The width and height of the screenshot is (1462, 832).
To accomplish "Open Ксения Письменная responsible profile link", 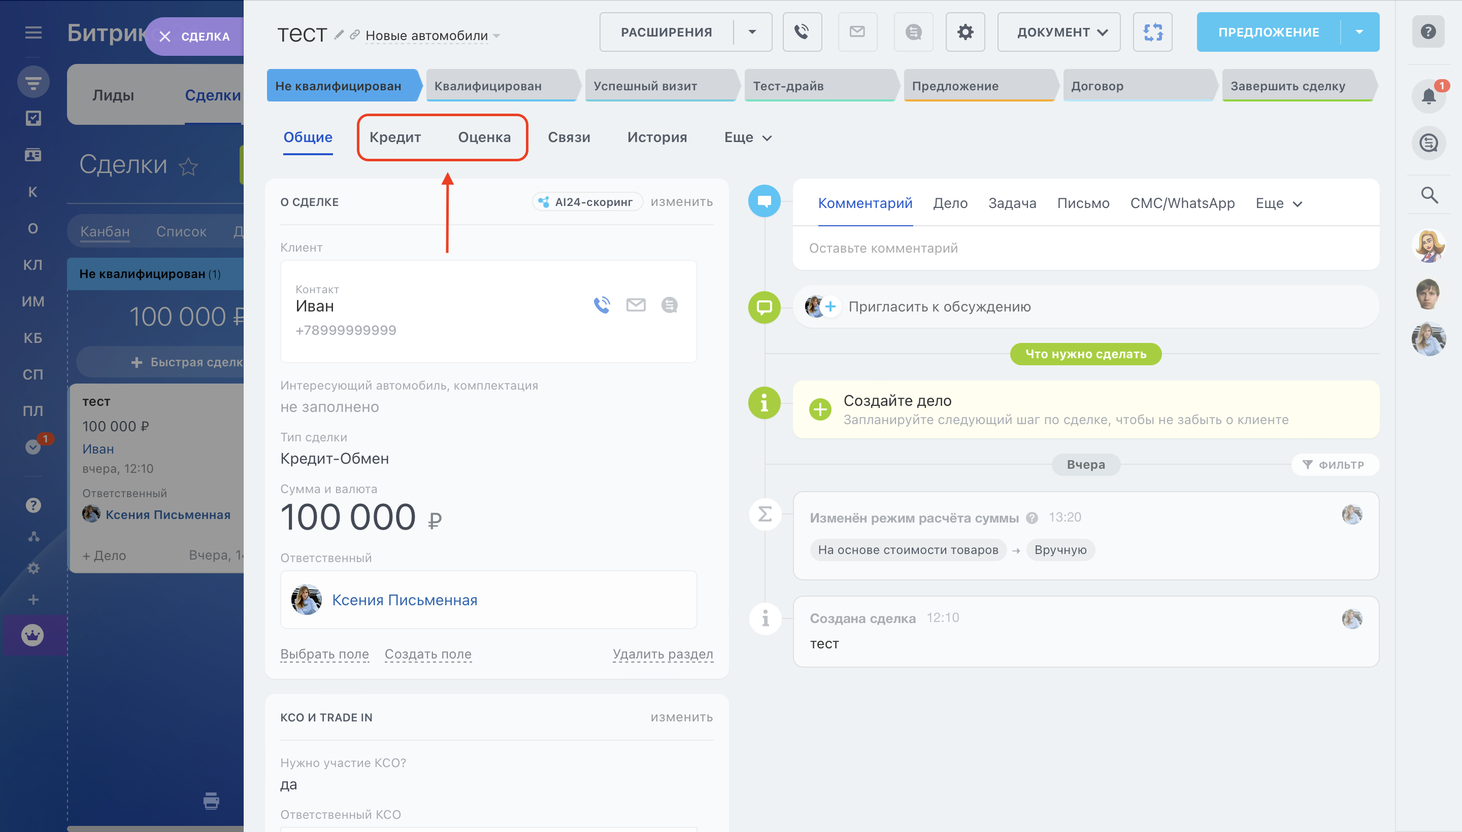I will (404, 600).
